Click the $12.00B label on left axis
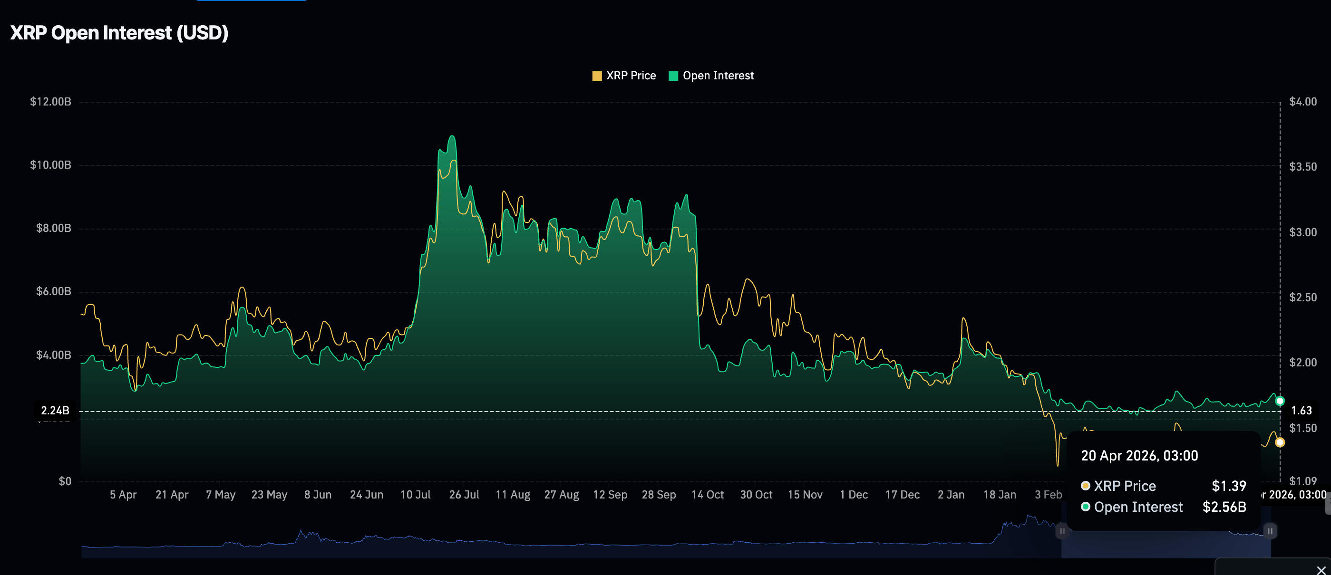The height and width of the screenshot is (575, 1331). pos(50,102)
